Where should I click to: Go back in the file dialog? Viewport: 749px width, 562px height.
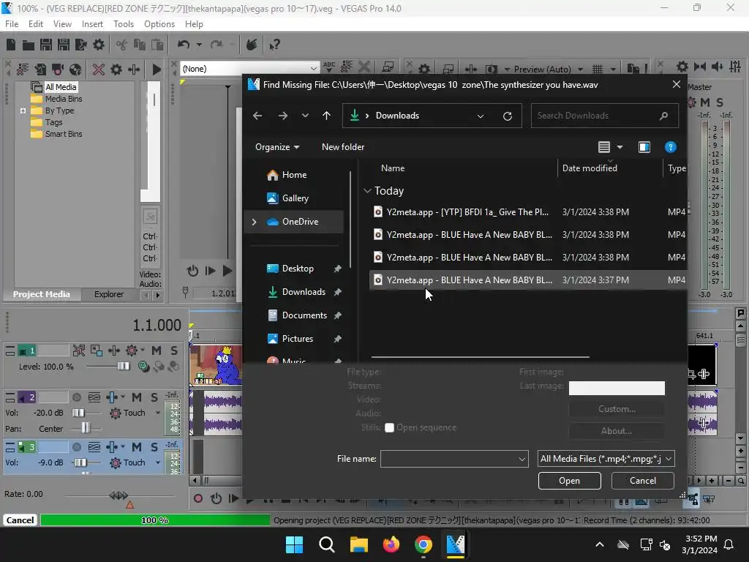click(x=257, y=116)
